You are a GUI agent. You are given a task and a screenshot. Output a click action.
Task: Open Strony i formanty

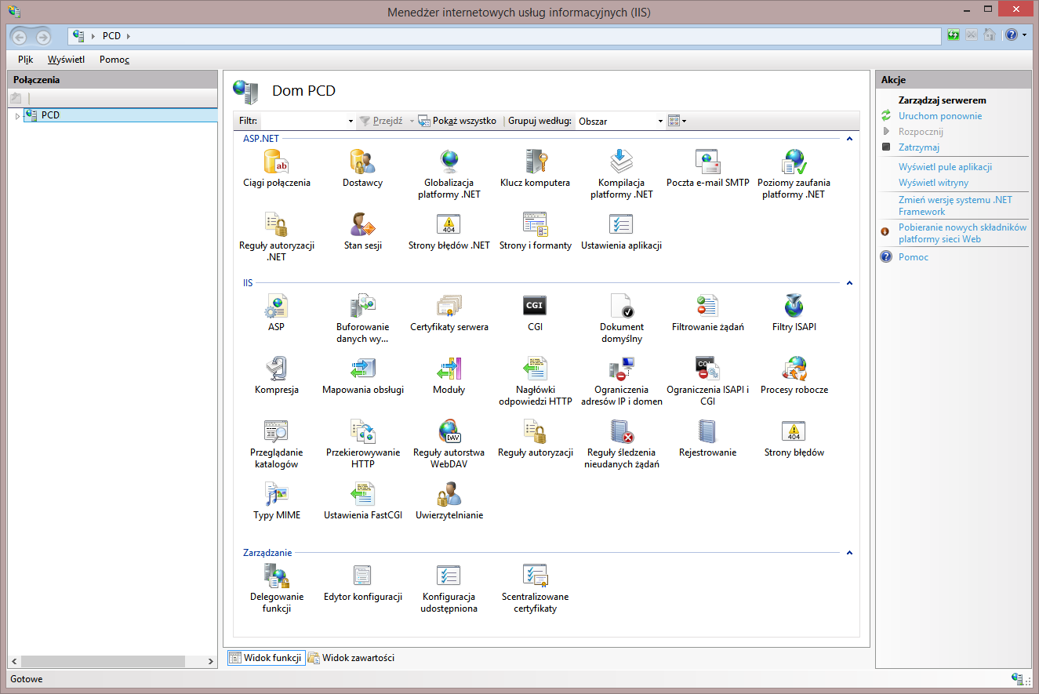[x=536, y=231]
